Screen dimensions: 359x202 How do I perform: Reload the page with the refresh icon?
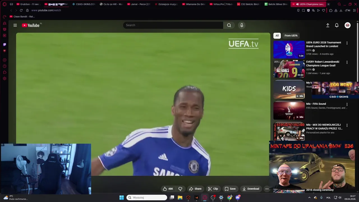21,10
